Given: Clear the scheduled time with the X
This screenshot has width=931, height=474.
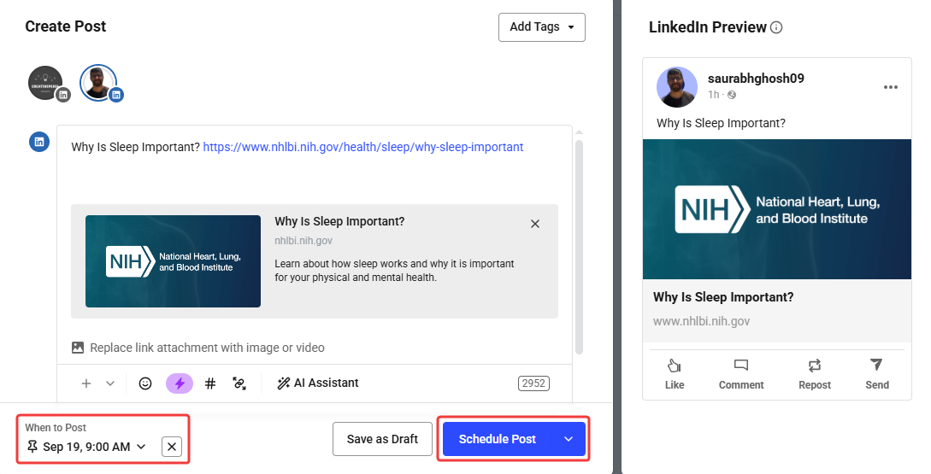Looking at the screenshot, I should 172,446.
